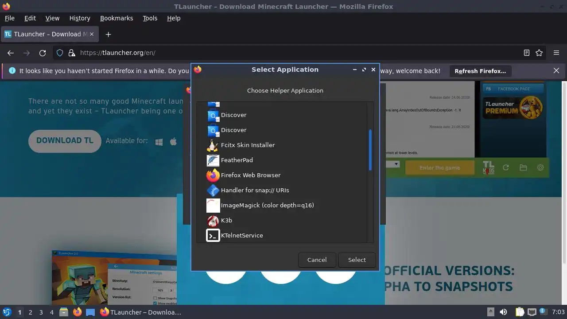Open the Firefox hamburger menu
This screenshot has height=319, width=567.
556,53
